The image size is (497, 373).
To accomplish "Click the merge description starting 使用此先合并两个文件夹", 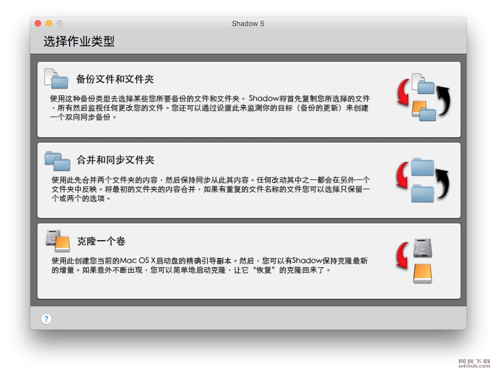I will click(211, 189).
